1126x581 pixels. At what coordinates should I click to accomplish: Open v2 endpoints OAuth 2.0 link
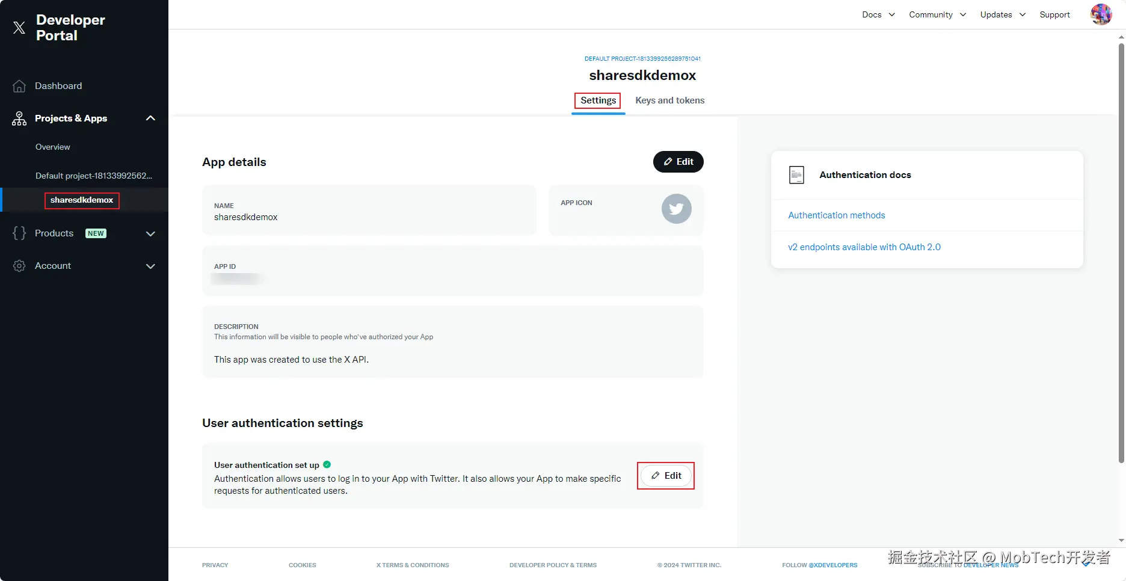(864, 247)
